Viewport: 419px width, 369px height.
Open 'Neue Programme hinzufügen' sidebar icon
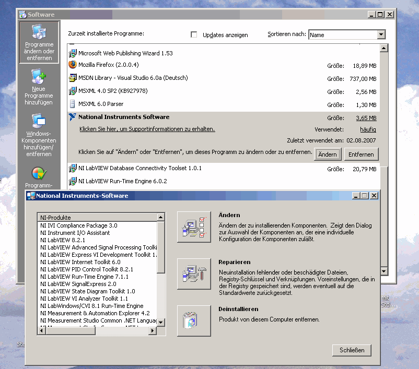click(x=39, y=87)
